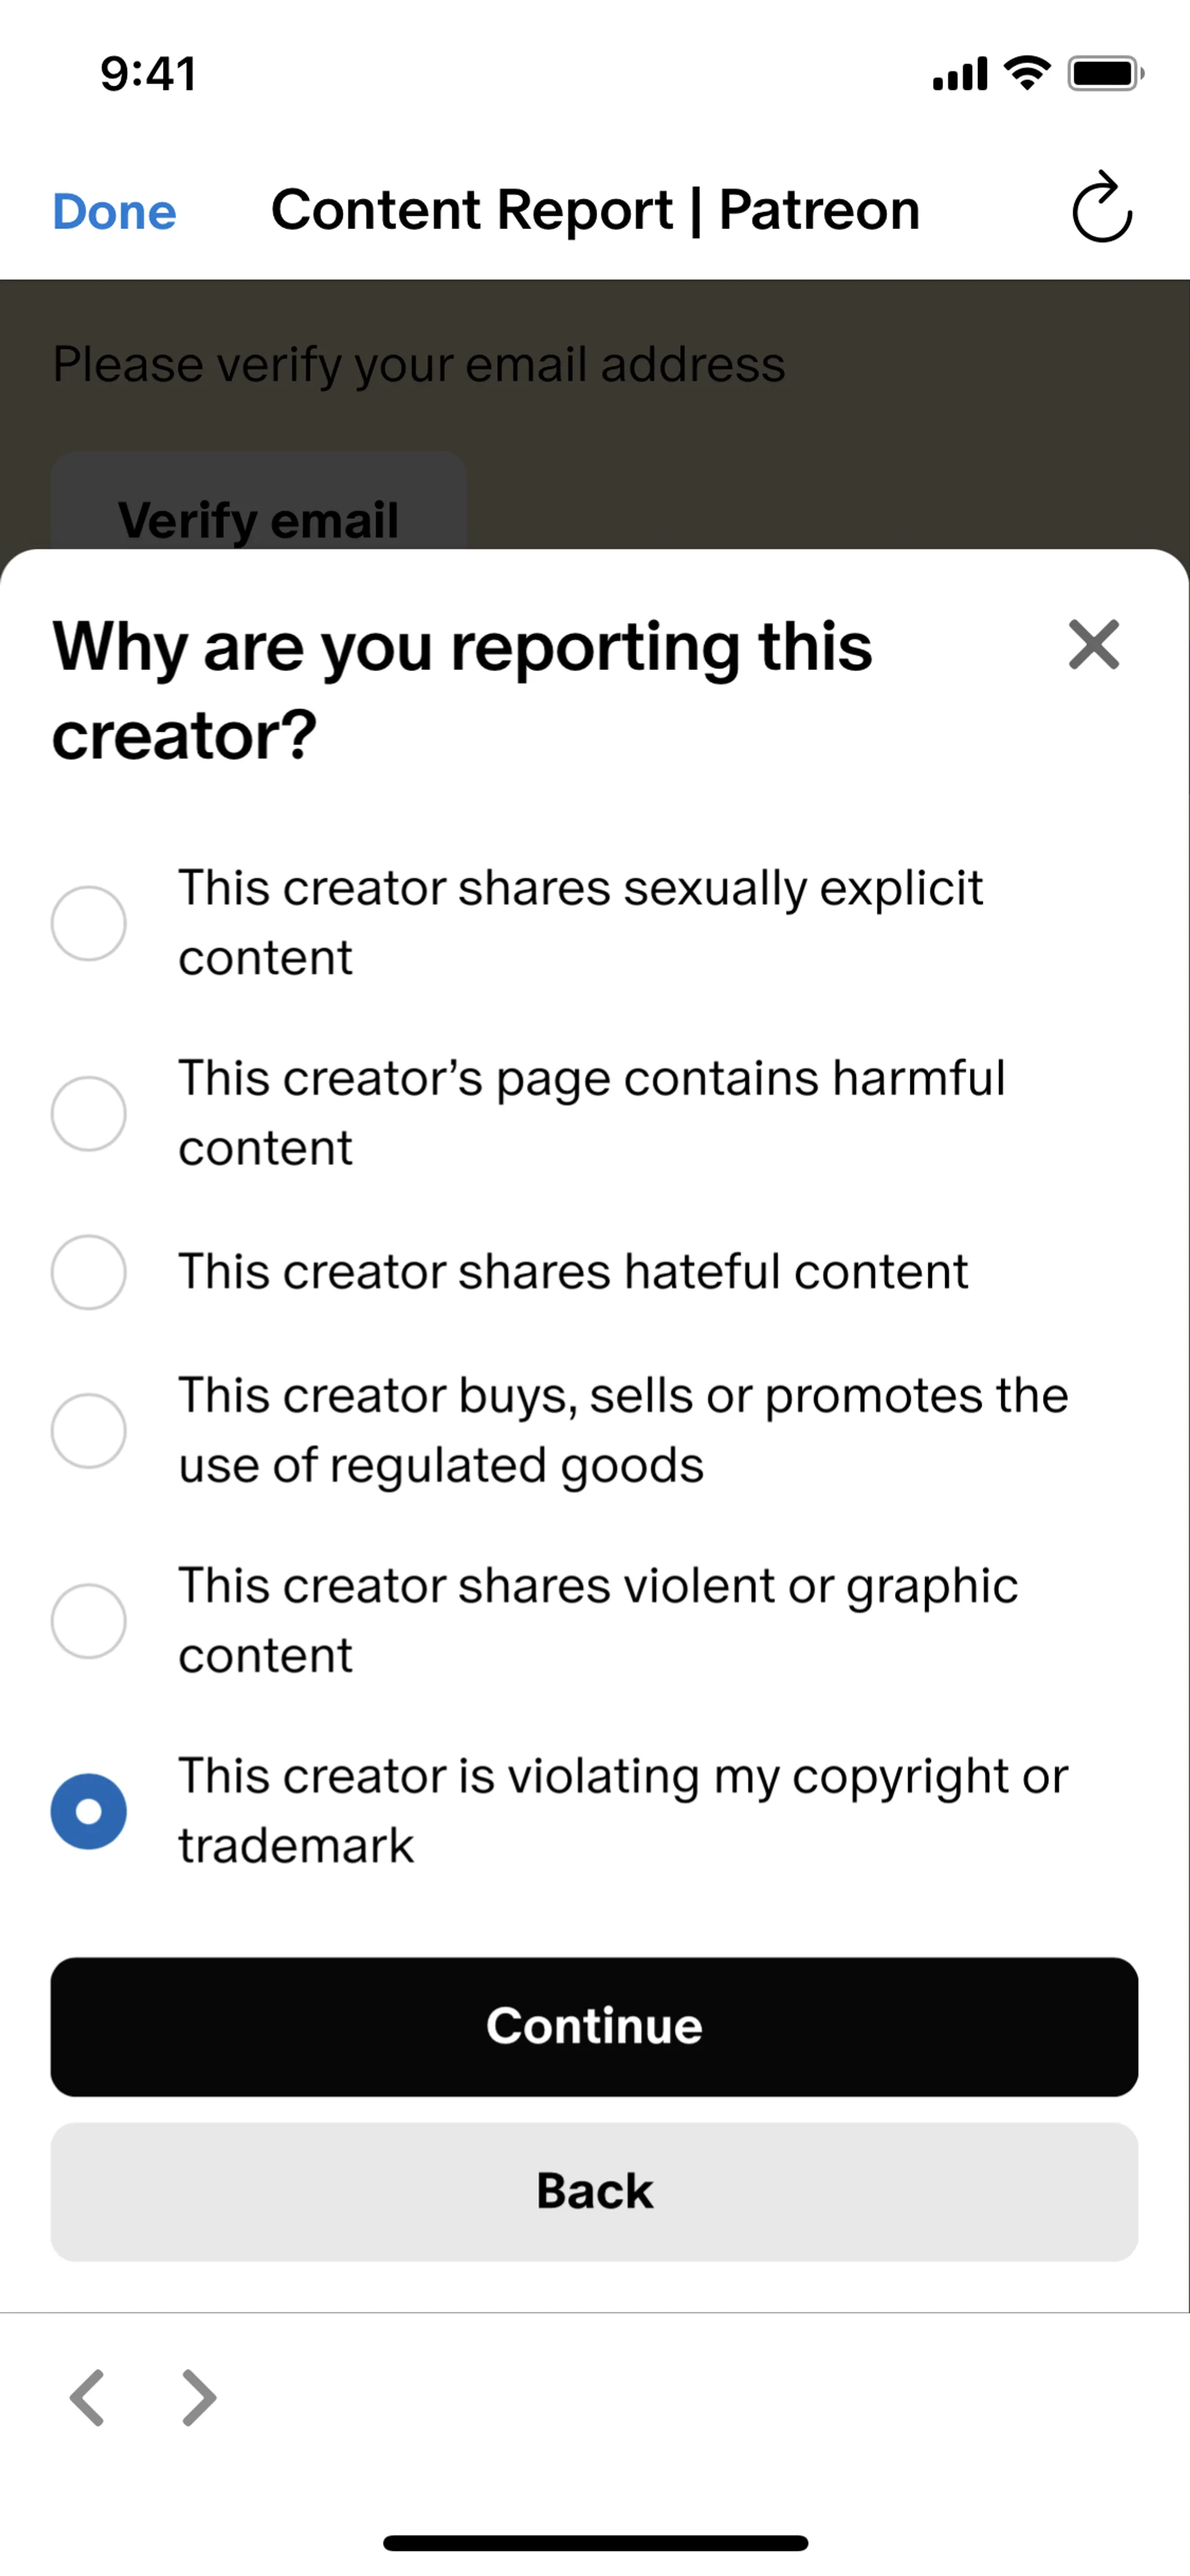Close the report dialog with X
The height and width of the screenshot is (2576, 1190).
click(1093, 645)
